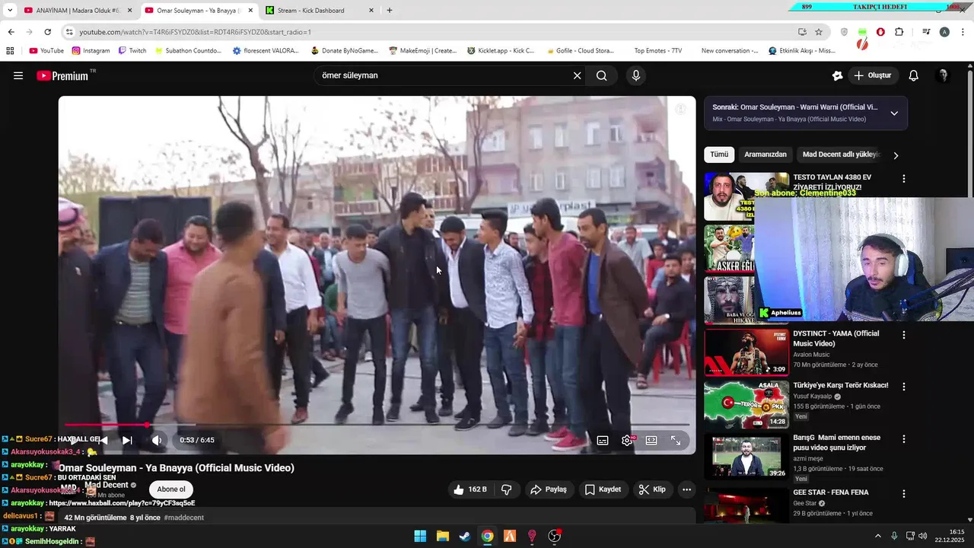
Task: Switch player to theater mode
Action: 651,440
